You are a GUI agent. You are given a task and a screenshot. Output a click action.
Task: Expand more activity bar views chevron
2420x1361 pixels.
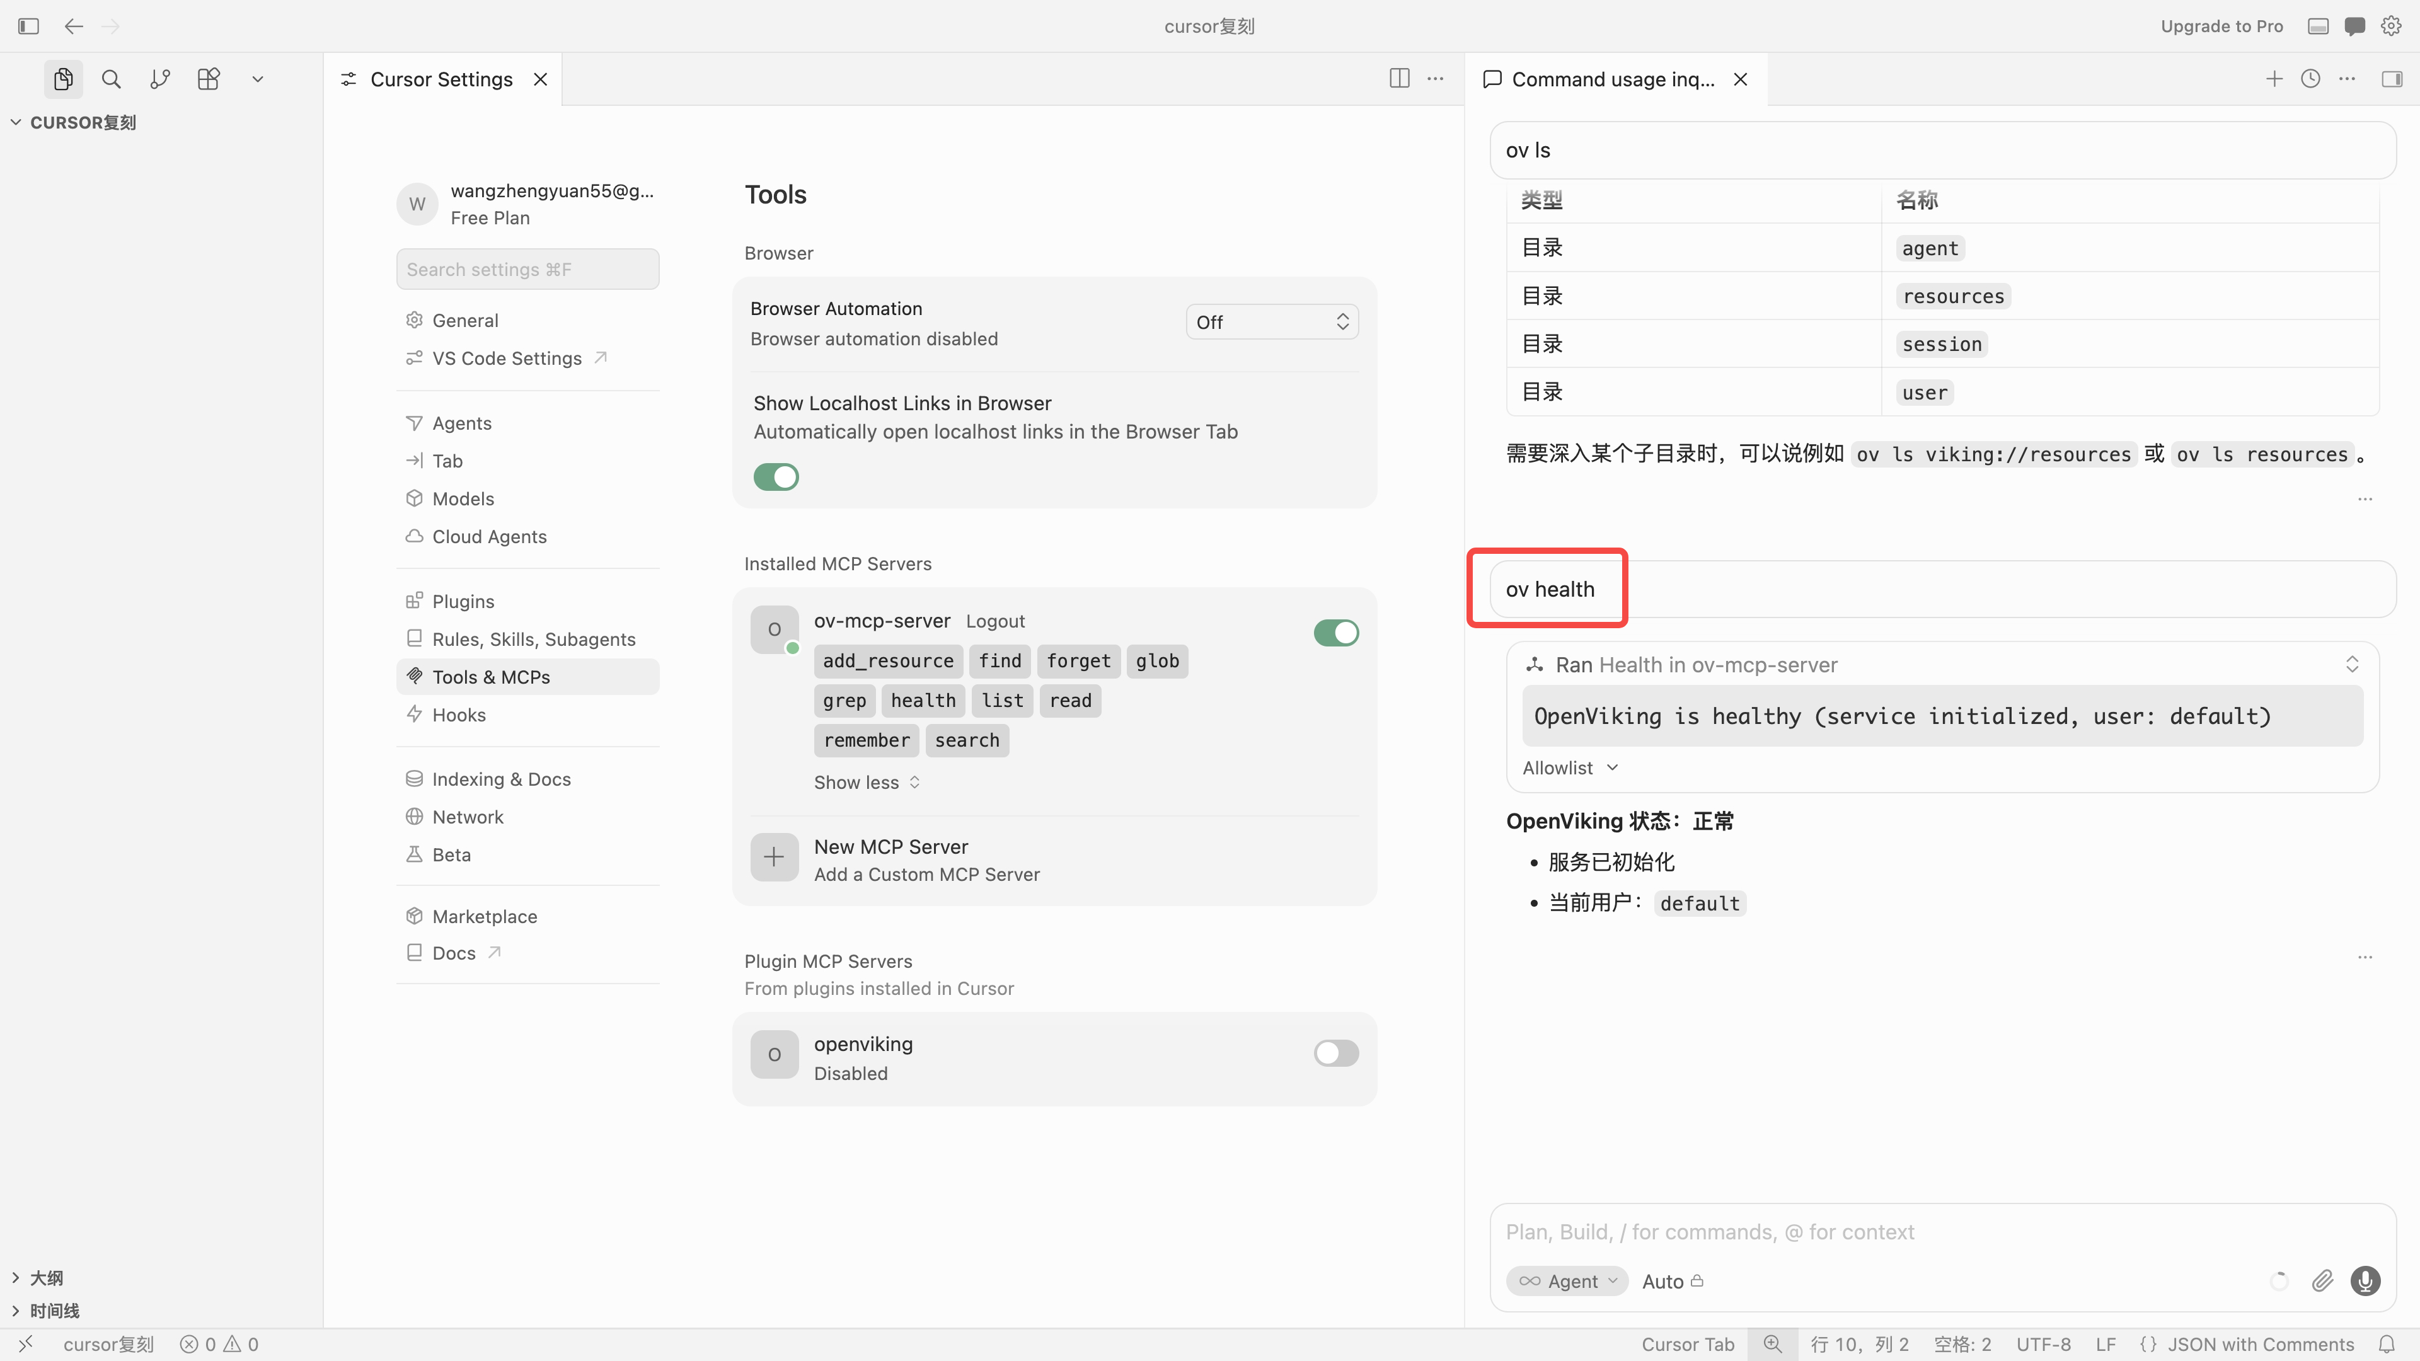click(257, 79)
